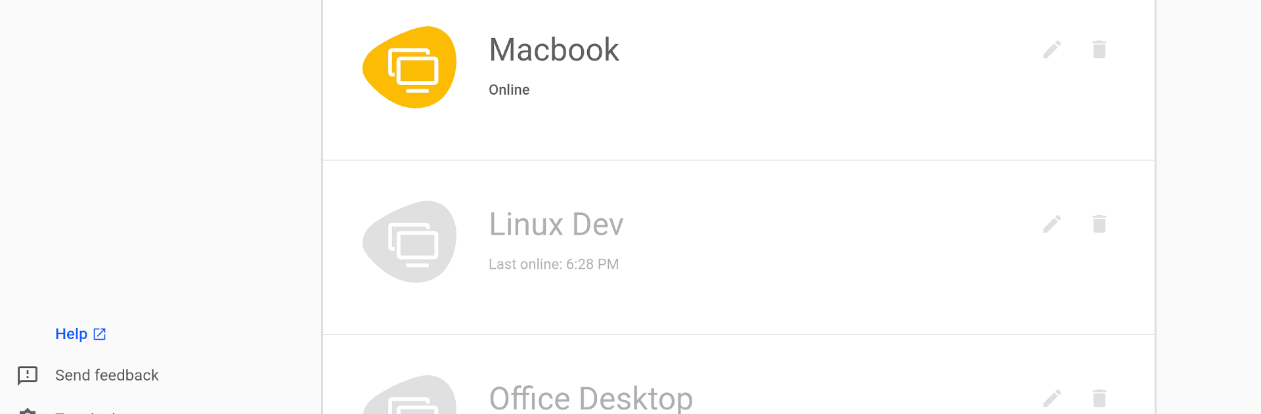1261x414 pixels.
Task: Delete the Office Desktop device
Action: tap(1099, 398)
